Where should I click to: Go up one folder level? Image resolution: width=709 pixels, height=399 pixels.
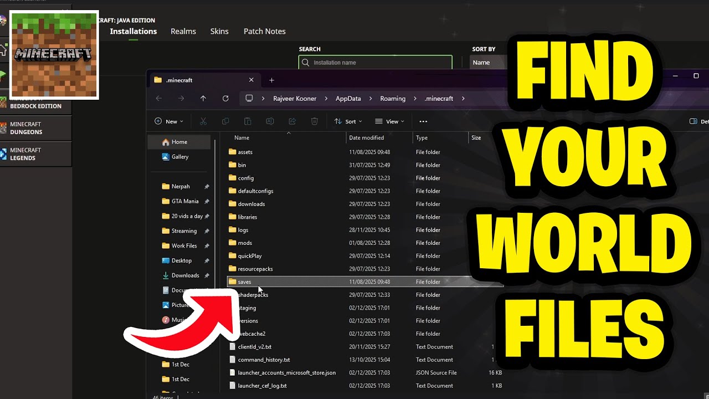click(203, 98)
